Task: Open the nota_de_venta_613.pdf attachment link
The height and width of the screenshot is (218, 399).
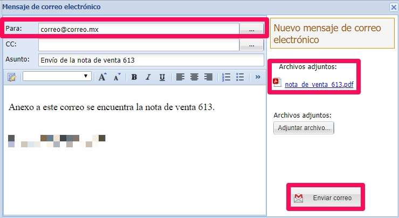Action: coord(319,84)
